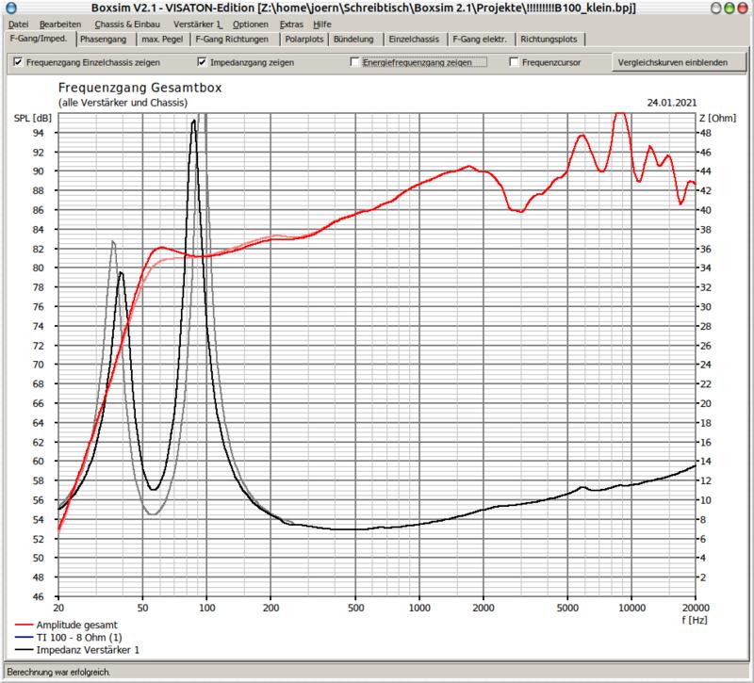Click the Z [Ohm] axis label

[718, 119]
